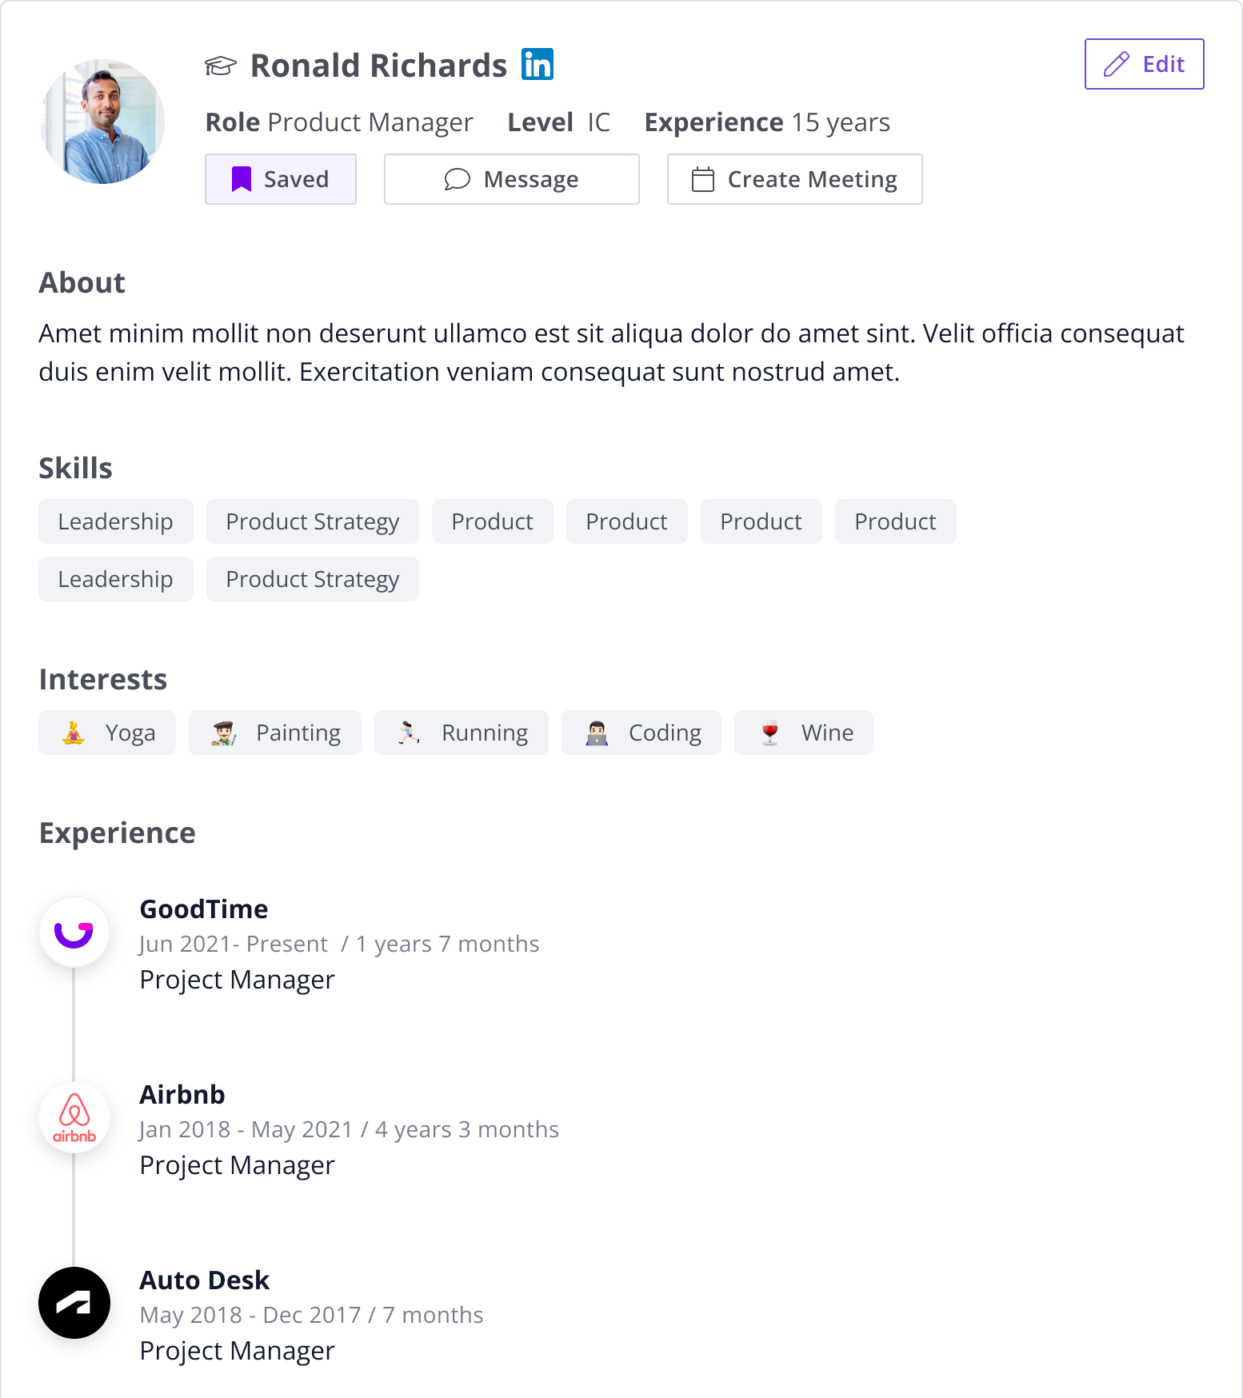1243x1398 pixels.
Task: Click the calendar icon in Create Meeting
Action: click(702, 179)
